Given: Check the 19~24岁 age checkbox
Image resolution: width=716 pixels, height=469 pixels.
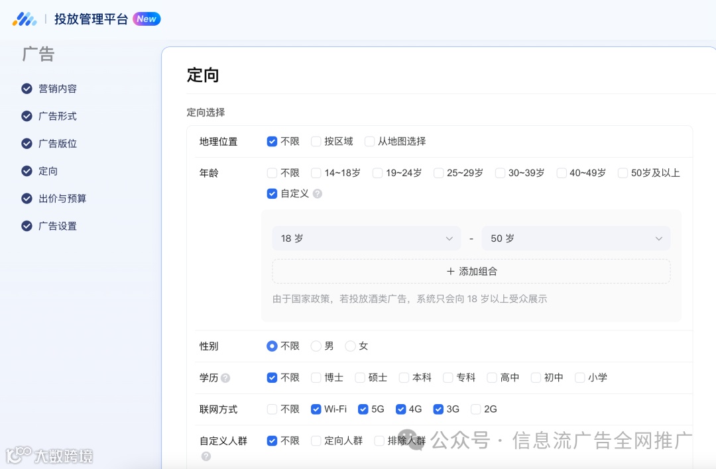Looking at the screenshot, I should [x=376, y=172].
